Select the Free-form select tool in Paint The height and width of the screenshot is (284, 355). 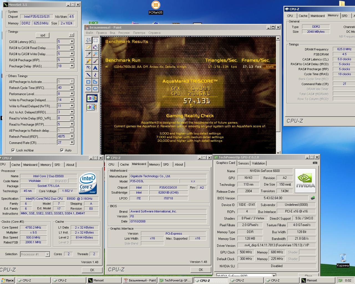point(88,40)
